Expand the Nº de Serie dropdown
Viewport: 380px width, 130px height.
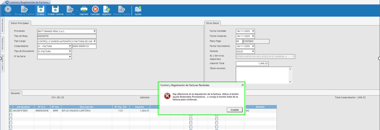[70, 57]
